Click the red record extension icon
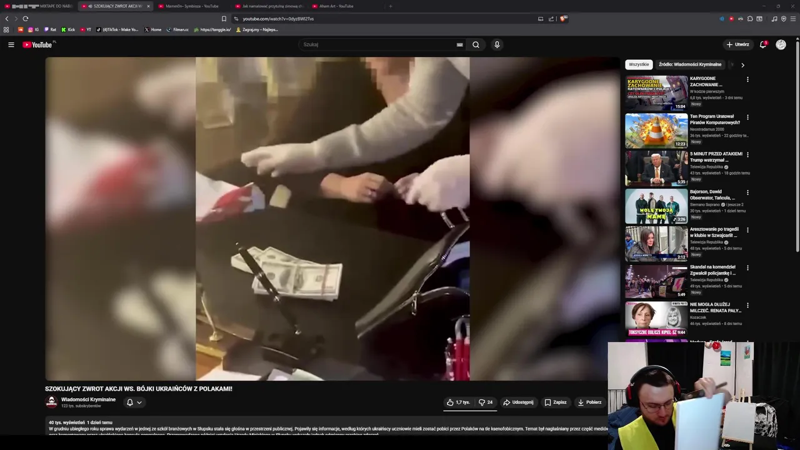Image resolution: width=800 pixels, height=450 pixels. pos(731,19)
